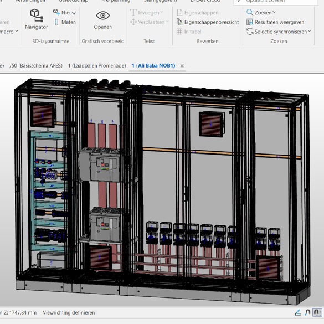324x324 pixels.
Task: Switch to 1 (Laadpalen Promenade) tab
Action: coord(97,66)
